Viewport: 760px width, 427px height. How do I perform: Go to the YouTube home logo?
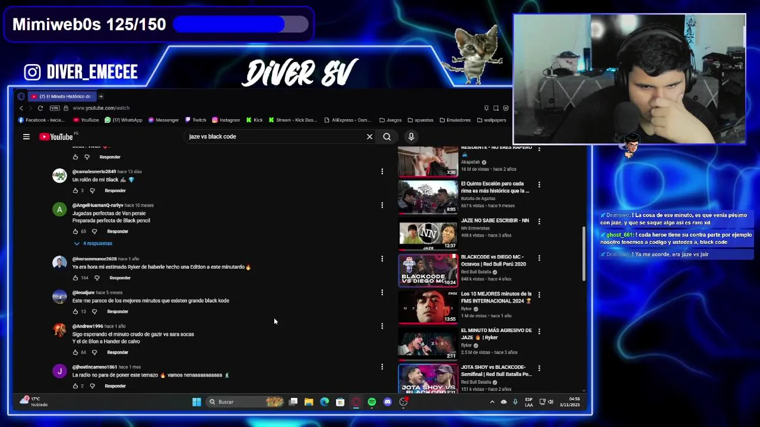(56, 137)
